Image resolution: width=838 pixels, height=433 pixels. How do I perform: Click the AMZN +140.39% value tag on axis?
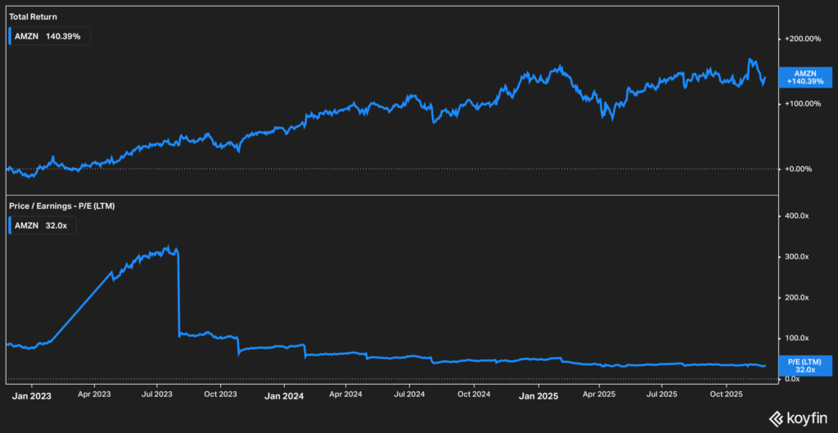(x=805, y=78)
